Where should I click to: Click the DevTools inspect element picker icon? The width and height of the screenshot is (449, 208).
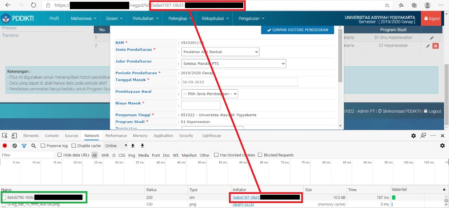coord(5,136)
